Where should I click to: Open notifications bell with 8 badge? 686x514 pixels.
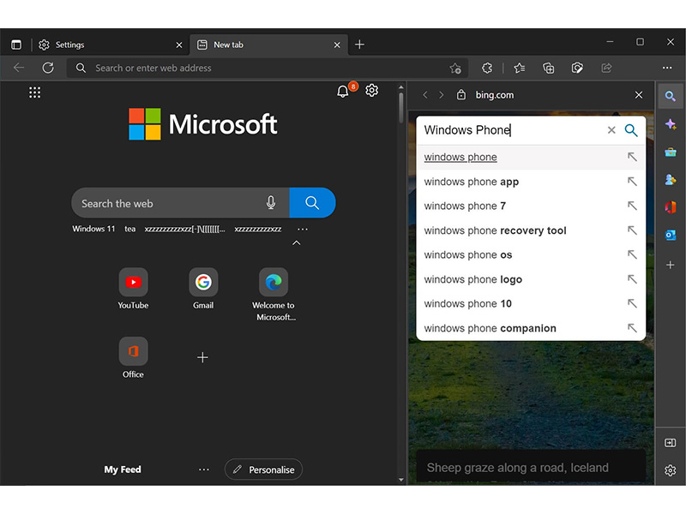click(343, 91)
